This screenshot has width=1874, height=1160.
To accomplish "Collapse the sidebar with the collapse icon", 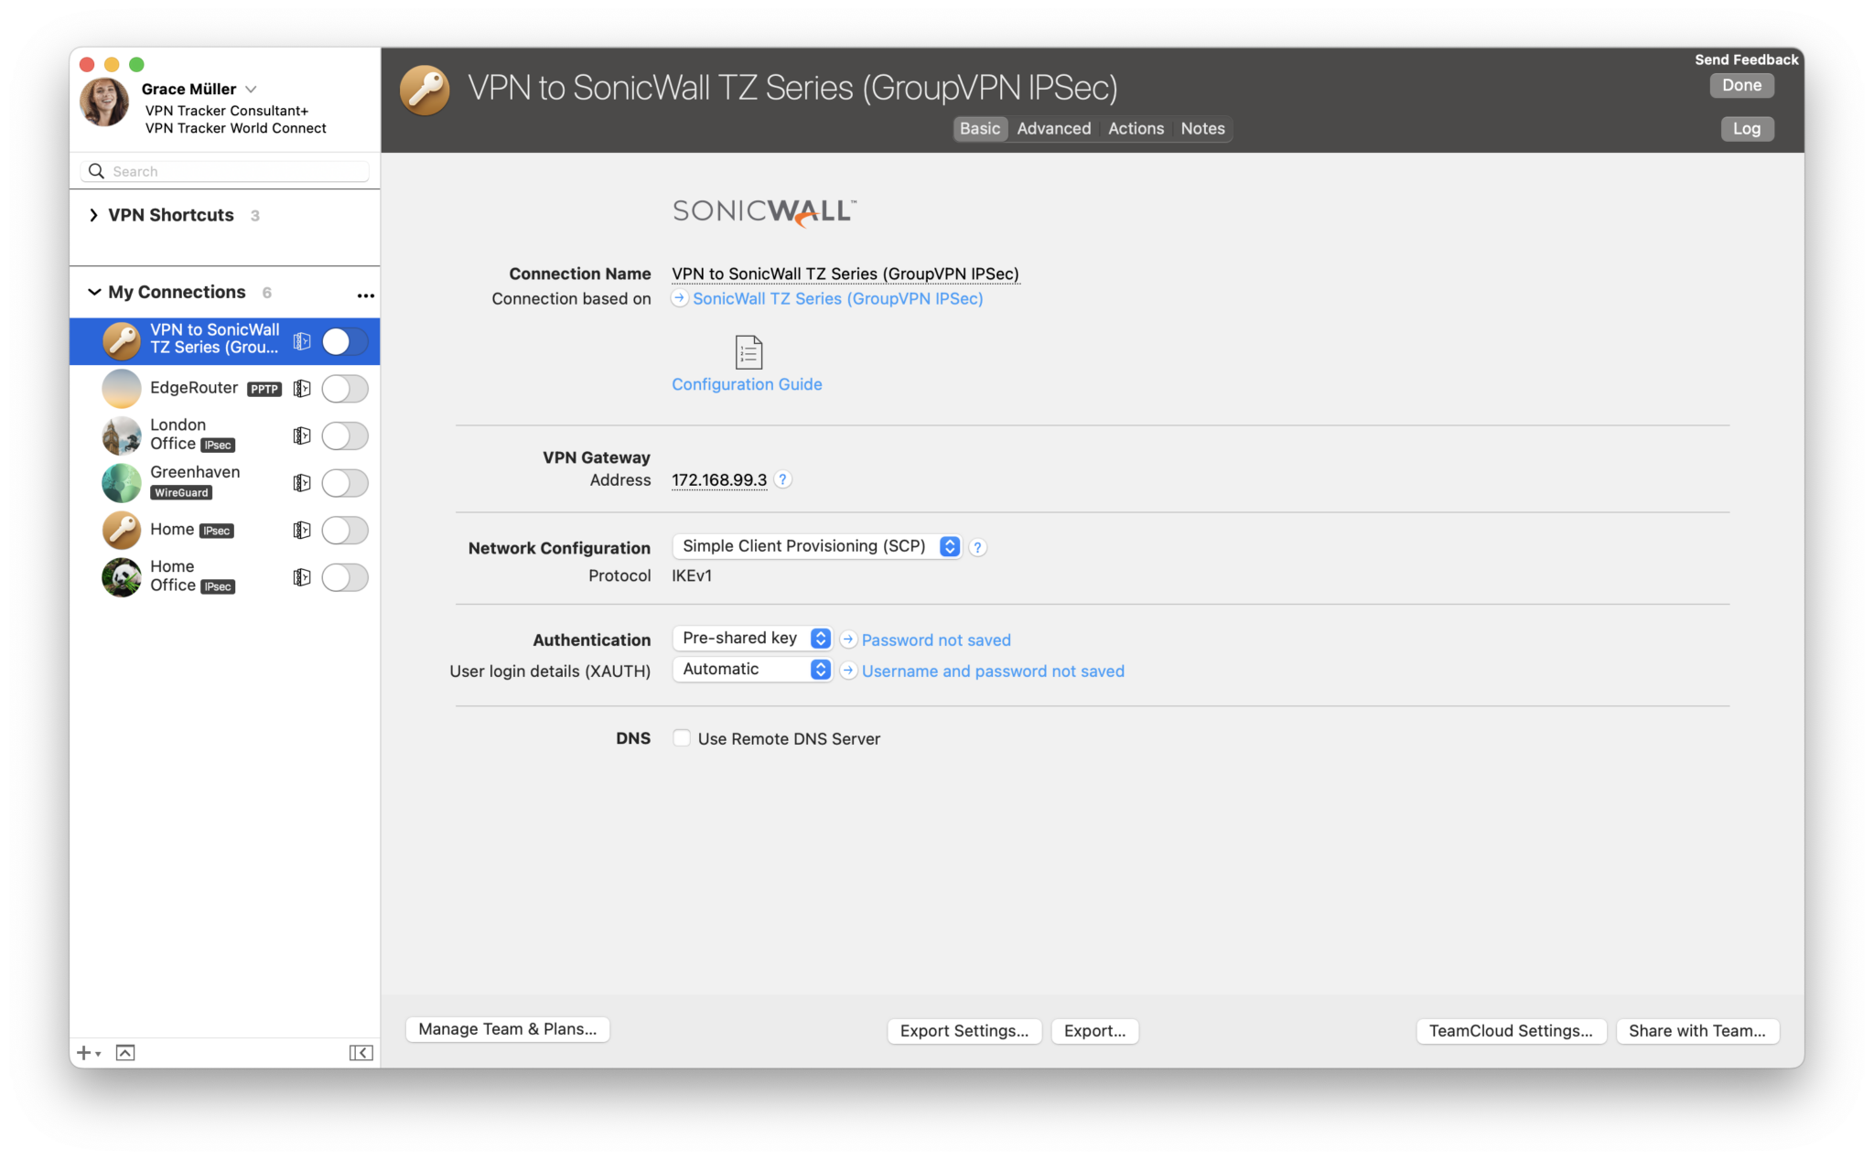I will [361, 1052].
